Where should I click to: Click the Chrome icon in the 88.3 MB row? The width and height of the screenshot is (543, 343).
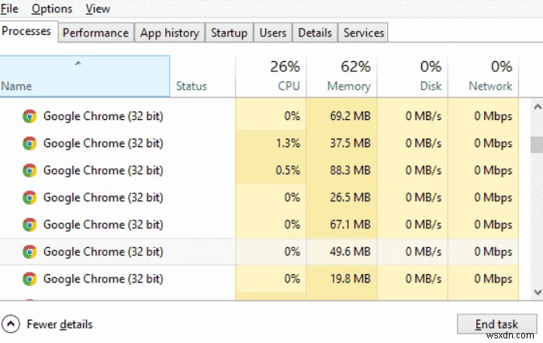[29, 170]
